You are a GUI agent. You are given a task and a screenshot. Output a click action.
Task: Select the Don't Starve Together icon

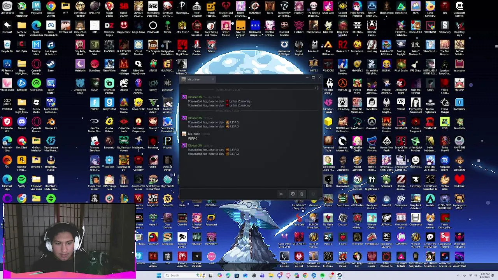[x=80, y=9]
